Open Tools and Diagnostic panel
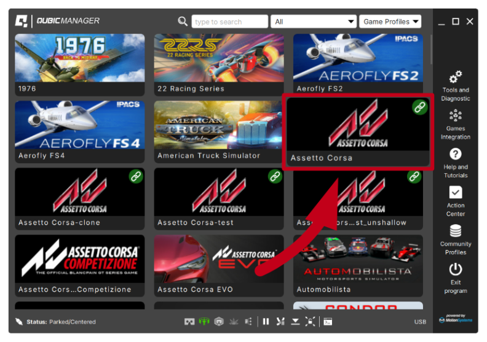 [455, 85]
